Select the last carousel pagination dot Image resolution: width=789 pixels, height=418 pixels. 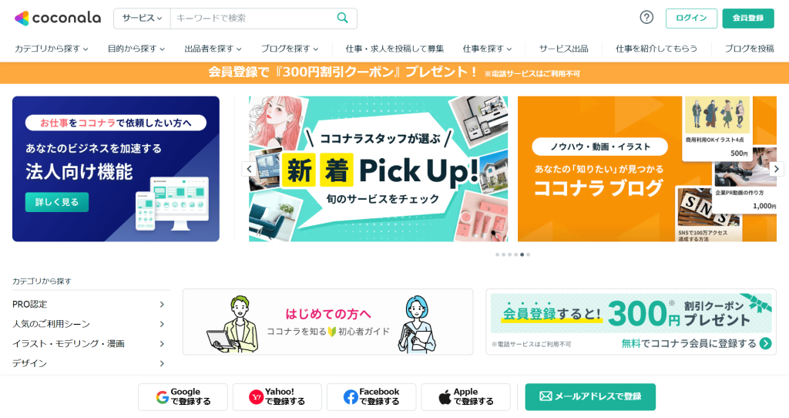click(x=528, y=255)
